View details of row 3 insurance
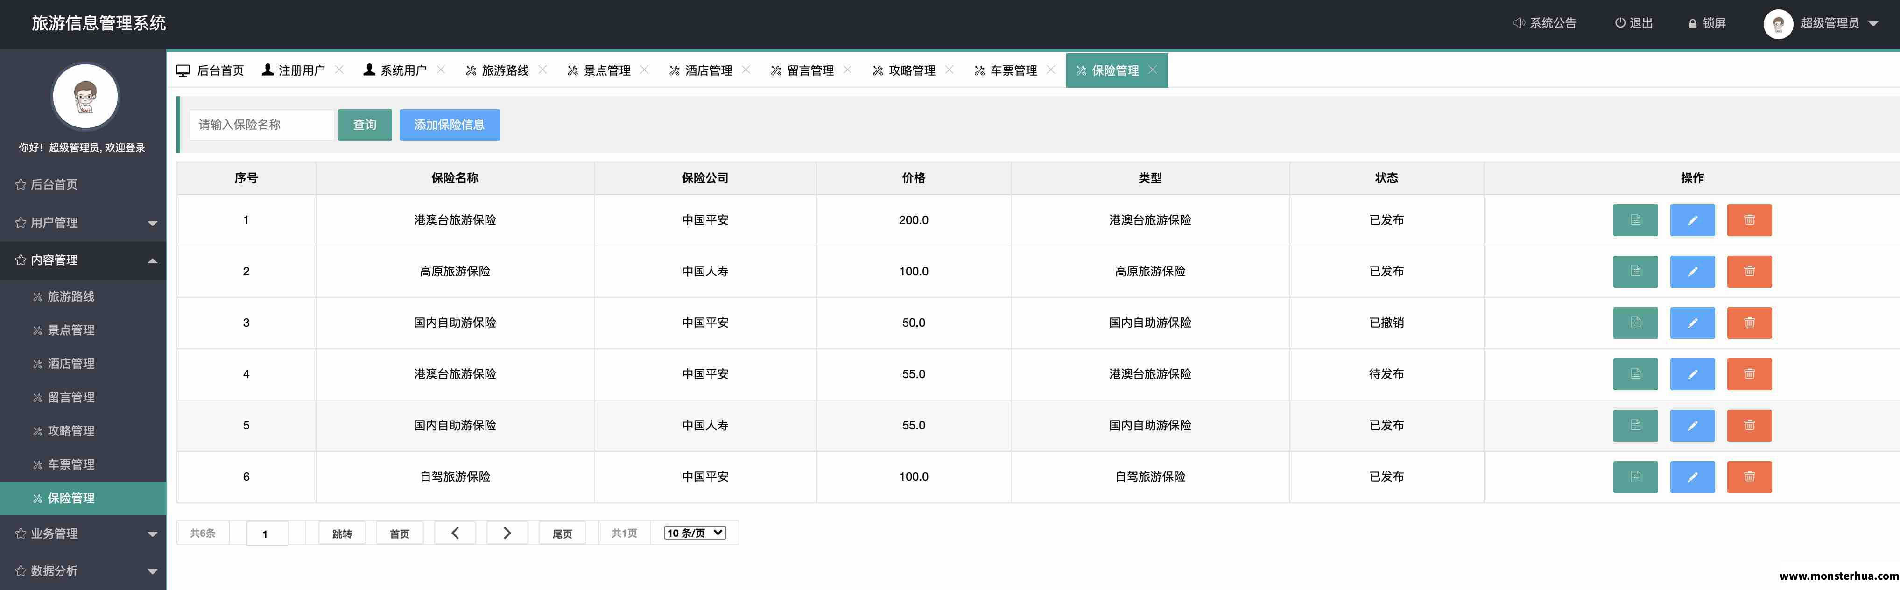1900x590 pixels. [1635, 322]
